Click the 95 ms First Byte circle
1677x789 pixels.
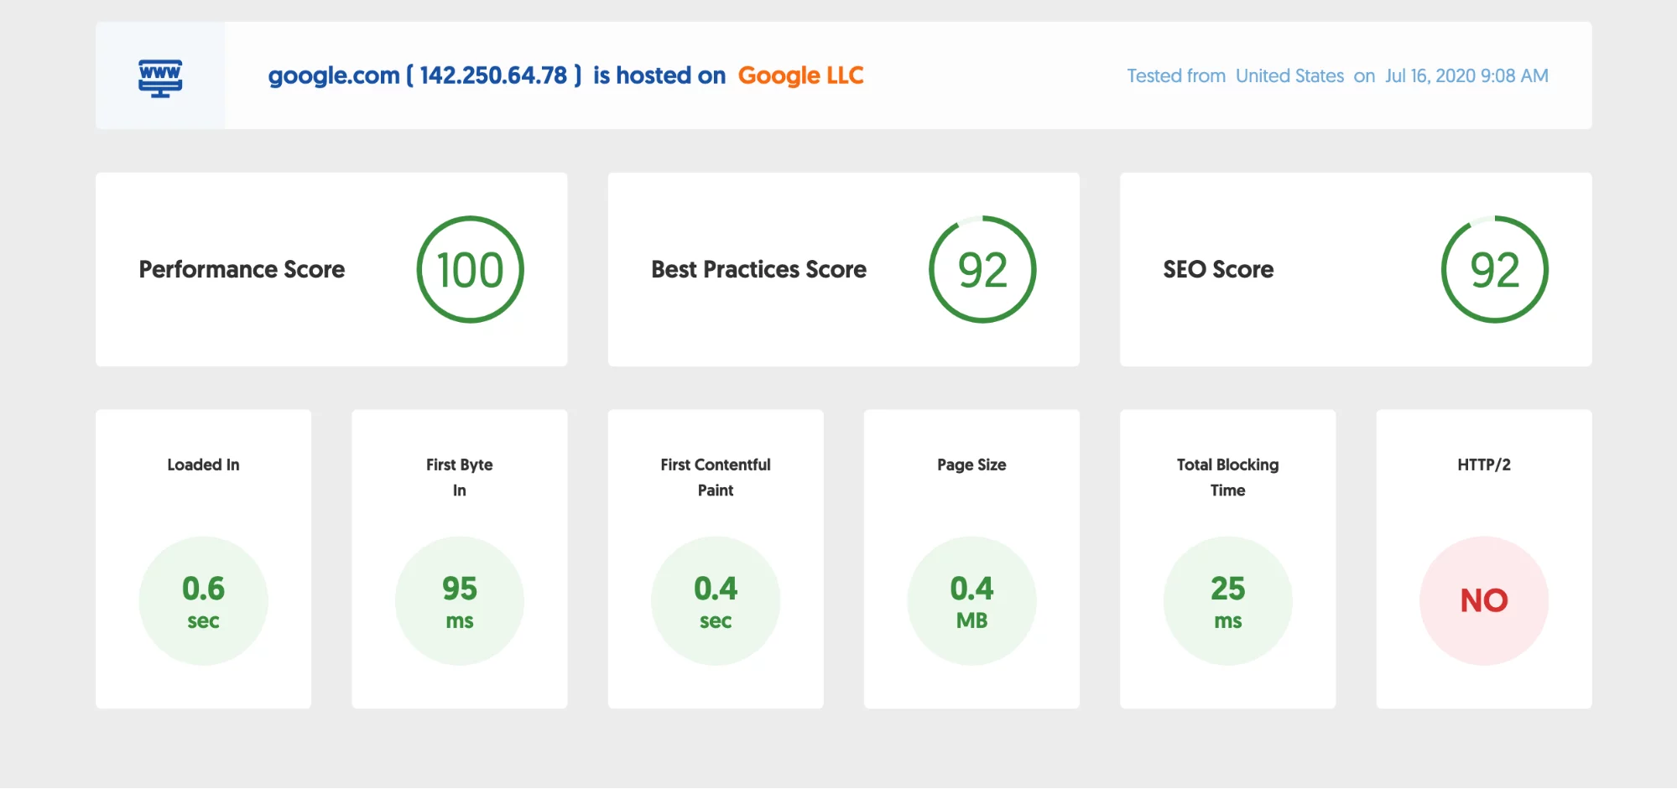pos(459,601)
